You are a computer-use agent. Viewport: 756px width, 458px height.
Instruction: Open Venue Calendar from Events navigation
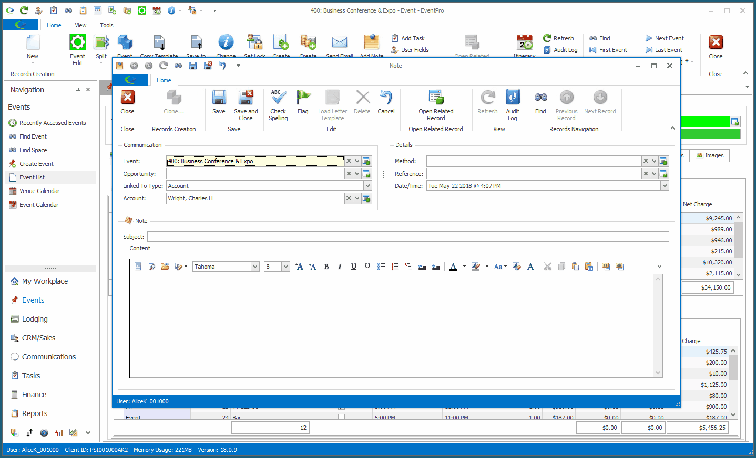[x=39, y=191]
